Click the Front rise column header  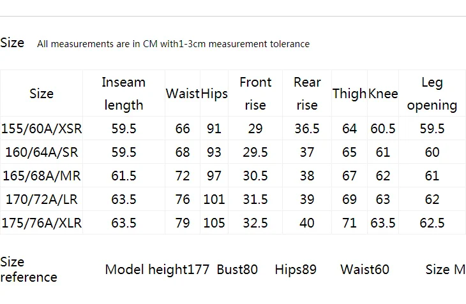click(255, 94)
